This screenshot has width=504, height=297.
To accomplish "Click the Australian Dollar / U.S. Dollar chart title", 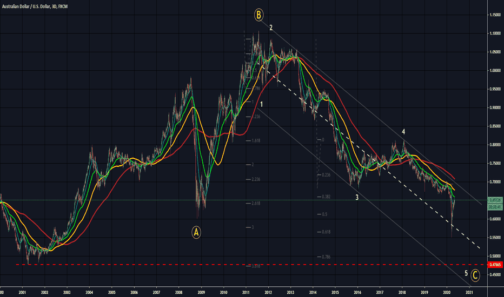I will coord(35,6).
